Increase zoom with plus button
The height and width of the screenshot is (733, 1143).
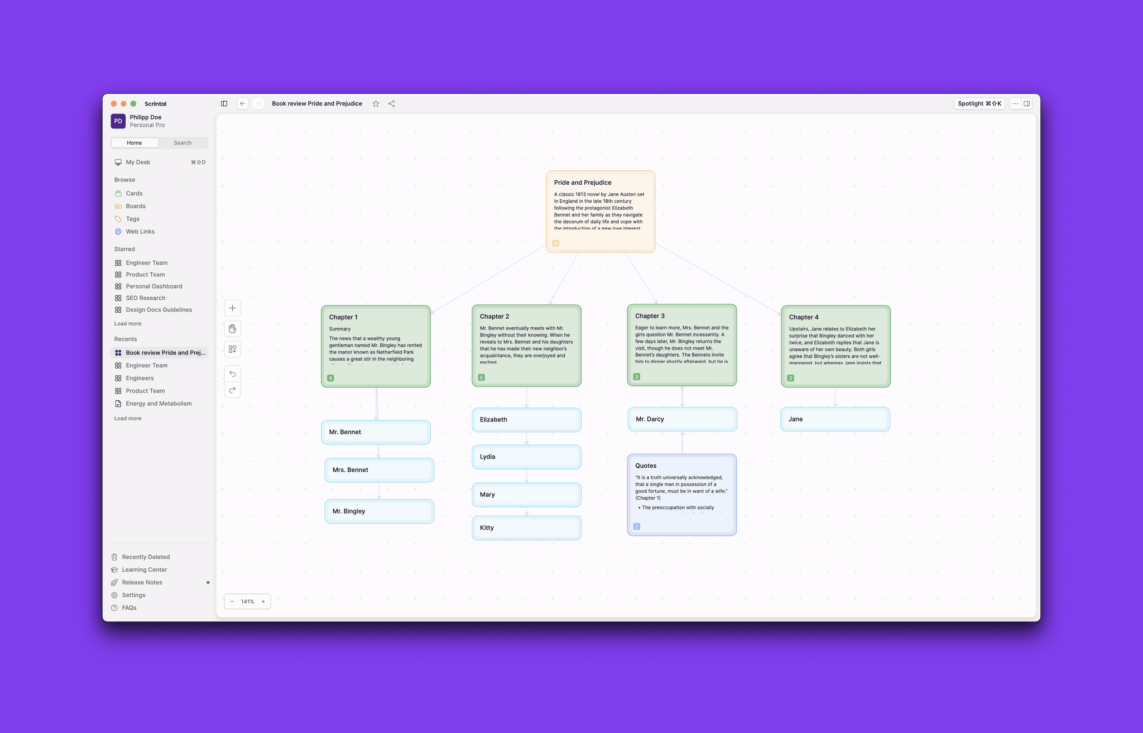coord(263,602)
